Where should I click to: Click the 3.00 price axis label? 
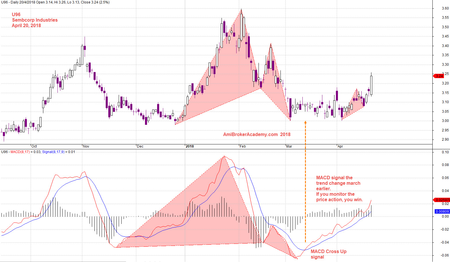(445, 121)
